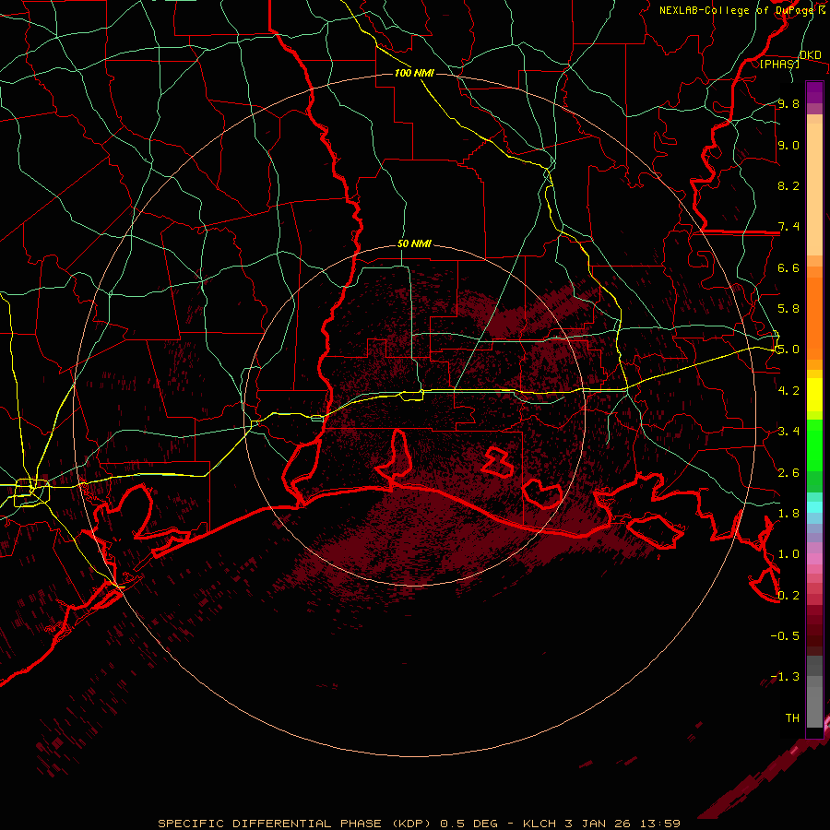Click the TH threshold label on the scale

(792, 717)
